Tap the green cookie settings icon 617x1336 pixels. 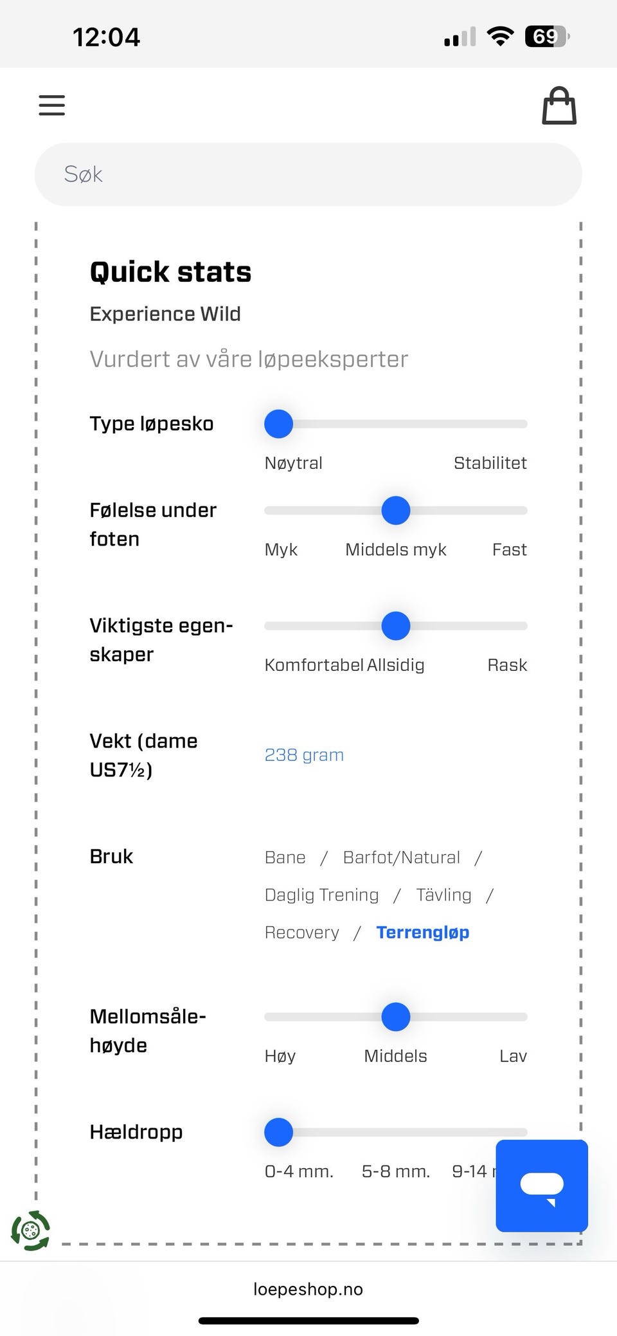pyautogui.click(x=30, y=1231)
